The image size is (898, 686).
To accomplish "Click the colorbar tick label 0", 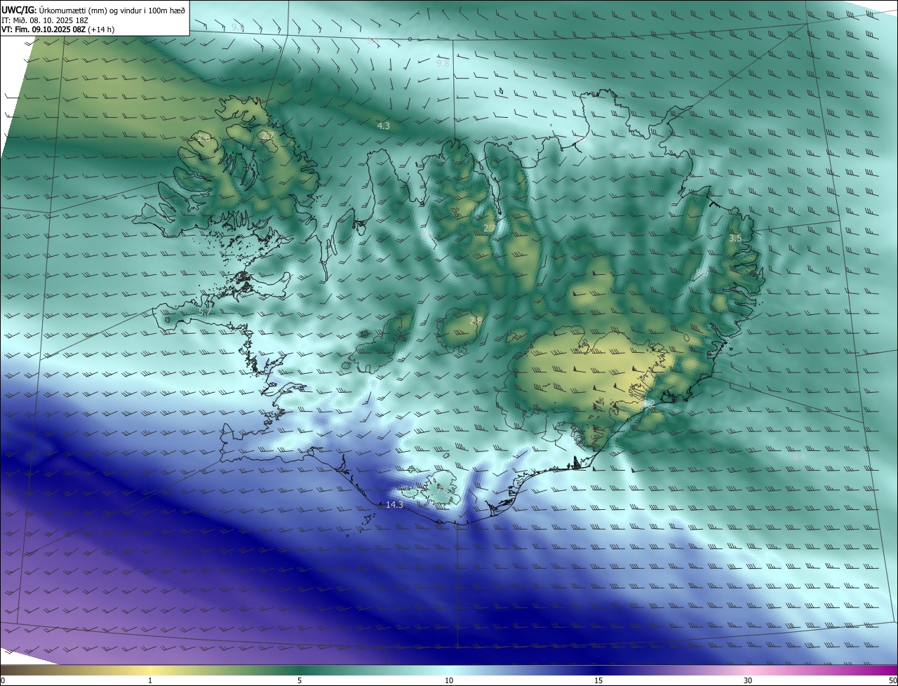I will (2, 680).
